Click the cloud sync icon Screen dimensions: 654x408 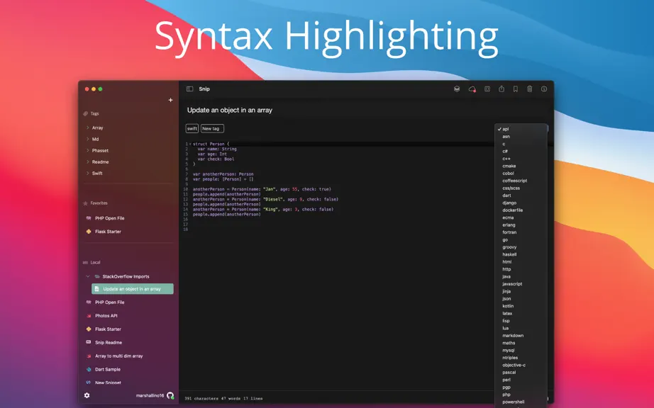472,89
